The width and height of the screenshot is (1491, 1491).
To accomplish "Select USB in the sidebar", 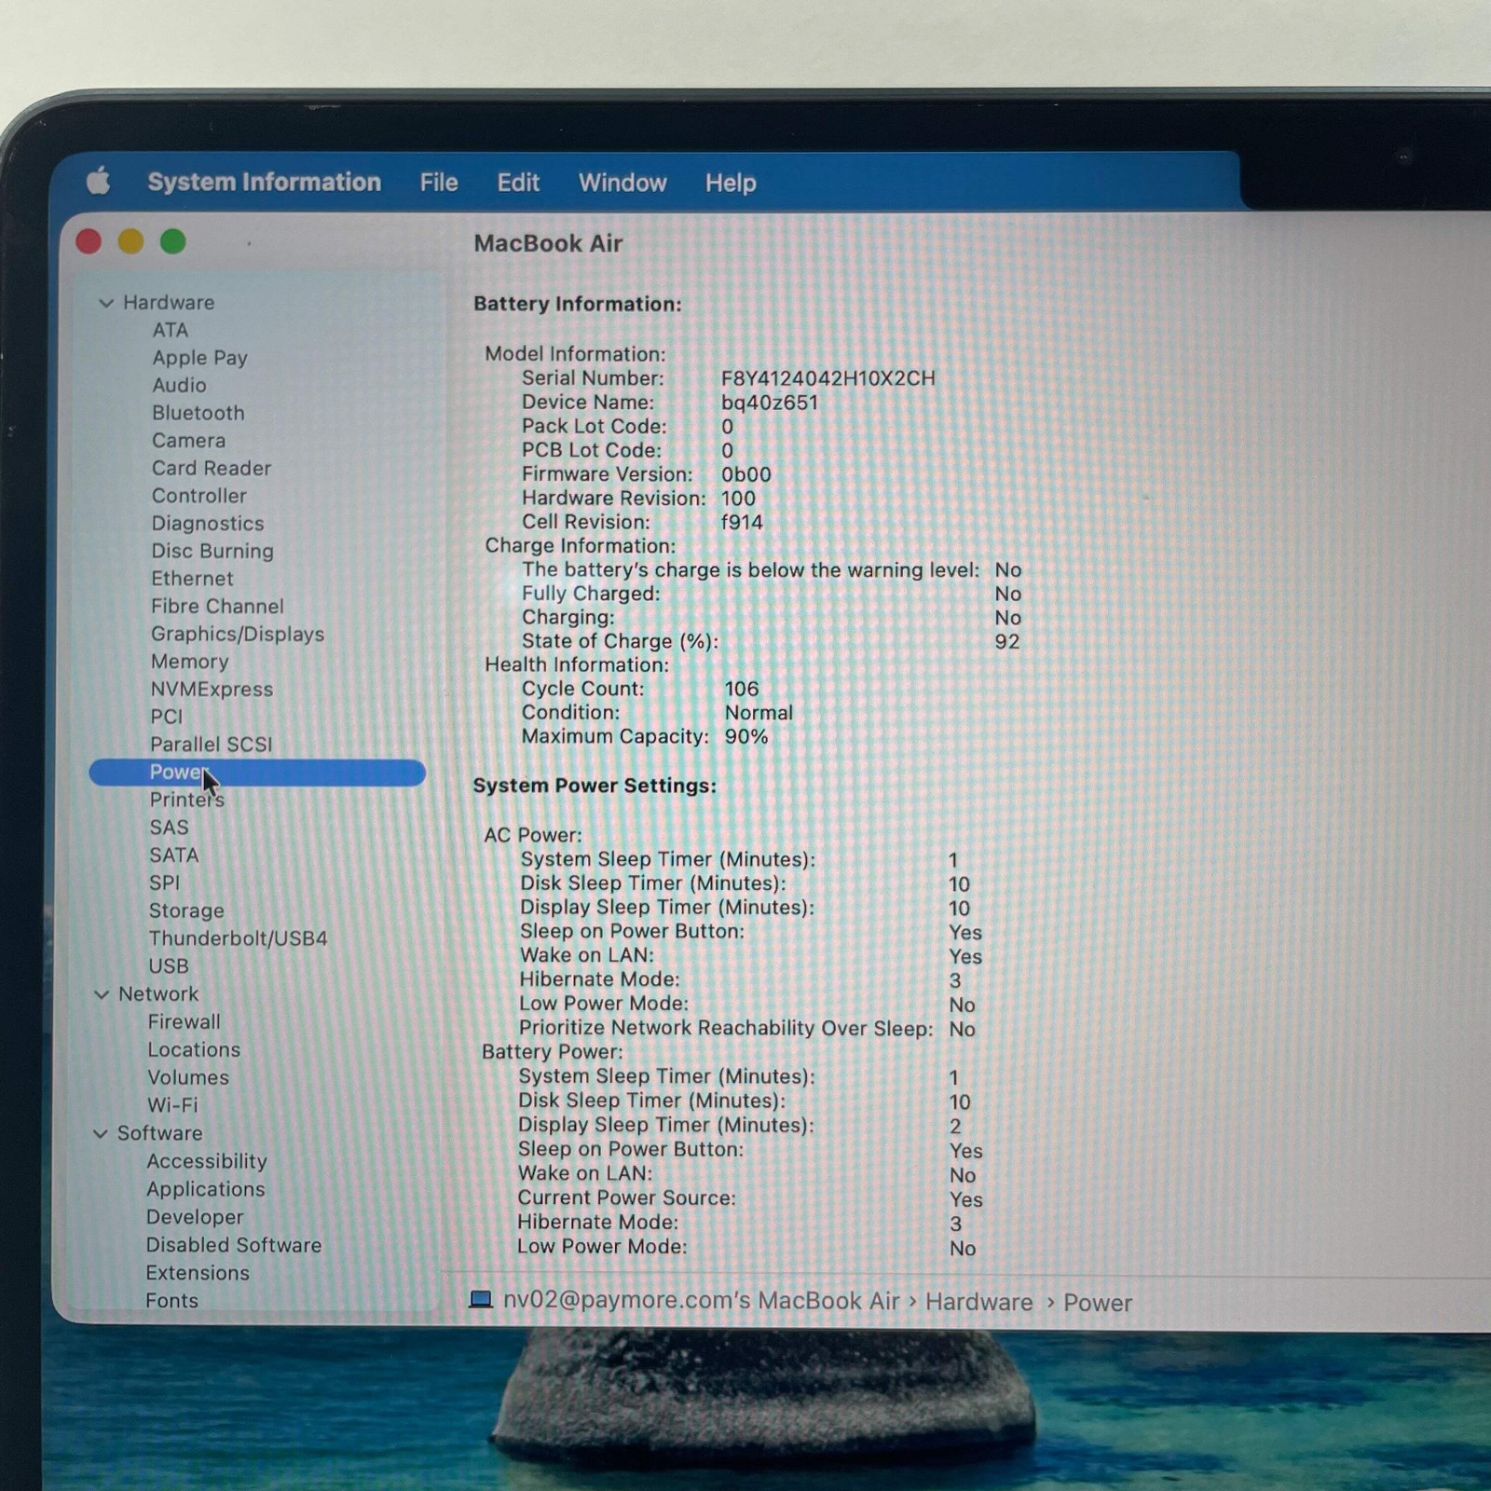I will (x=169, y=966).
